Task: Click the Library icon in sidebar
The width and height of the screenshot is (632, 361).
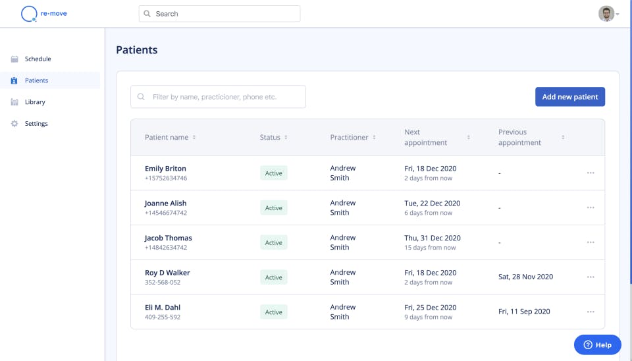Action: pos(14,102)
